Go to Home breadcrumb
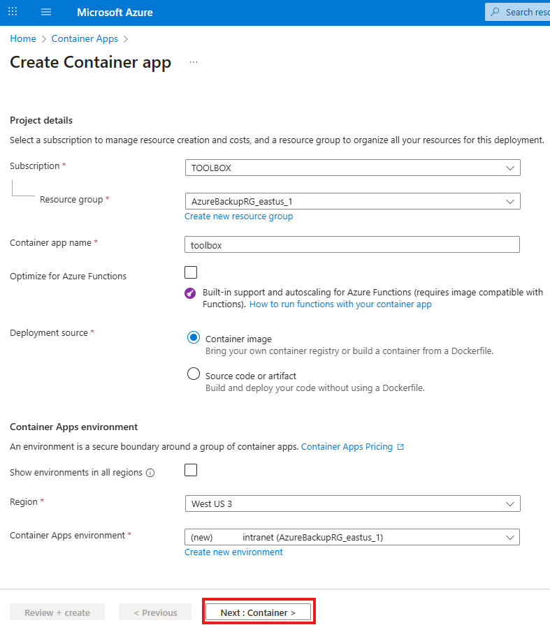Screen dimensions: 550x625 (x=23, y=38)
